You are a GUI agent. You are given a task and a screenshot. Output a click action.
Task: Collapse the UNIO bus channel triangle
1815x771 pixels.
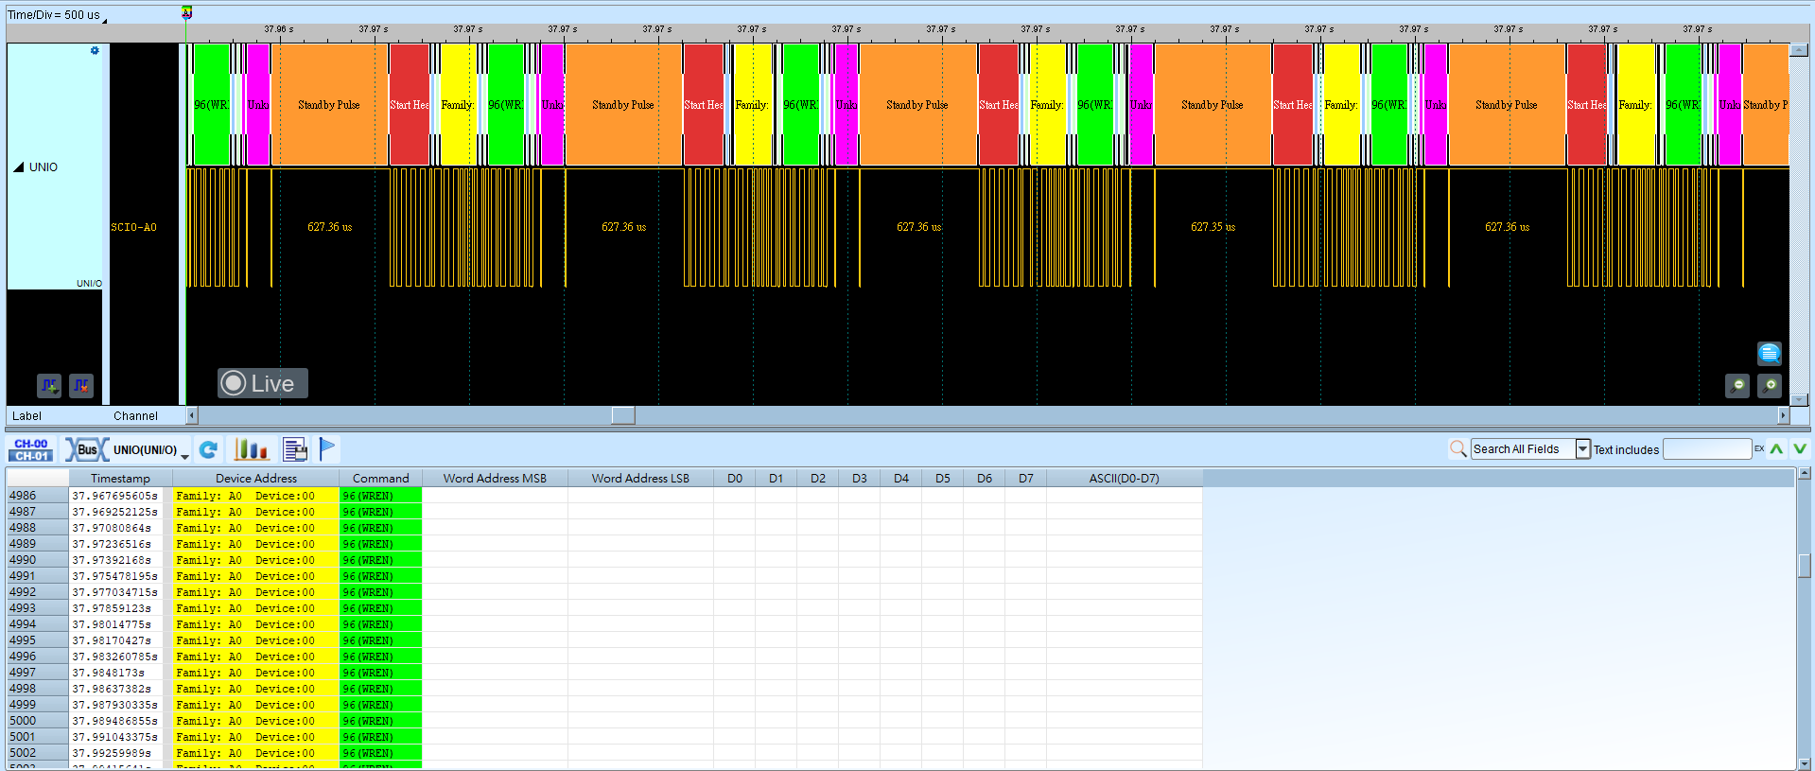(x=18, y=167)
